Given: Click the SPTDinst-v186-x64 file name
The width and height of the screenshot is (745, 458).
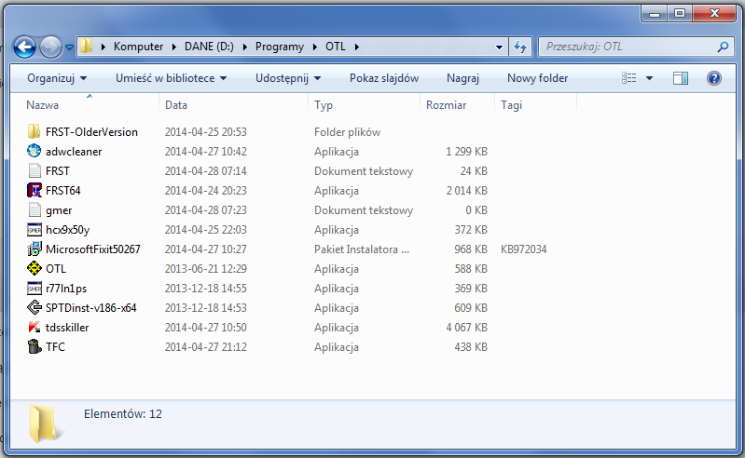Looking at the screenshot, I should point(91,308).
